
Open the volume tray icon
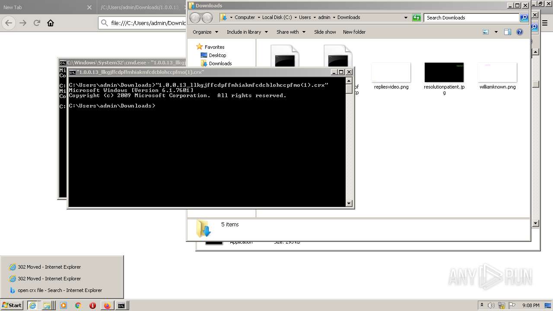tap(492, 305)
